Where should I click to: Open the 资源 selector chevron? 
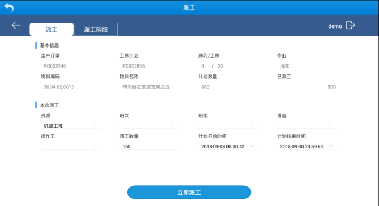94,126
